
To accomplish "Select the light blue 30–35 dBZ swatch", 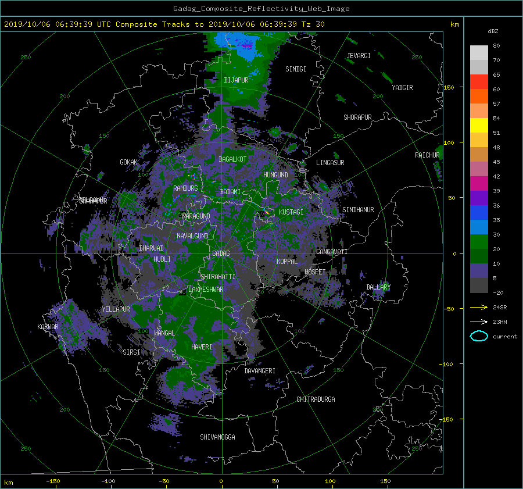I will [479, 227].
